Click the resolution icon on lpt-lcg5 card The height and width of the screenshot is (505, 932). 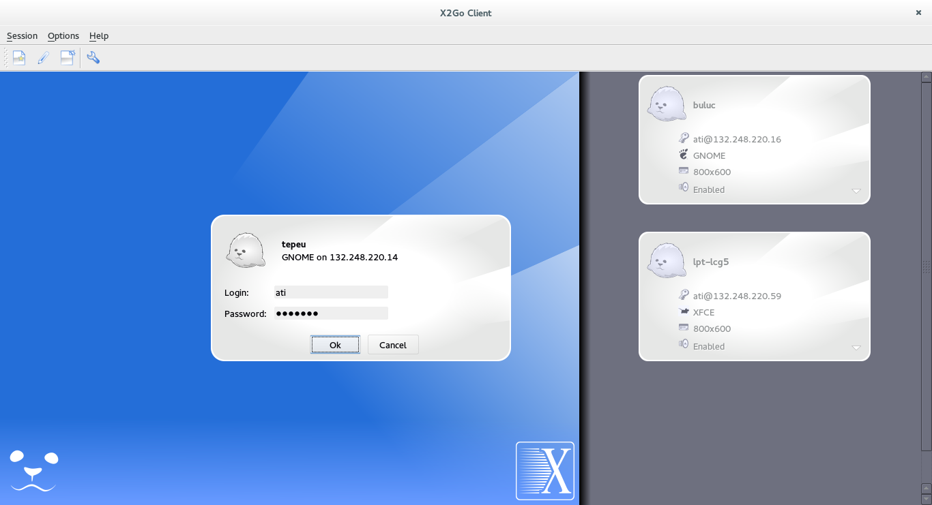click(684, 327)
